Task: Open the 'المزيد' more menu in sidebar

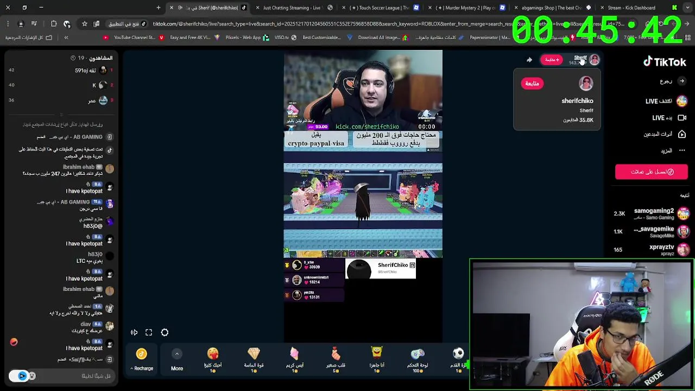Action: 673,150
